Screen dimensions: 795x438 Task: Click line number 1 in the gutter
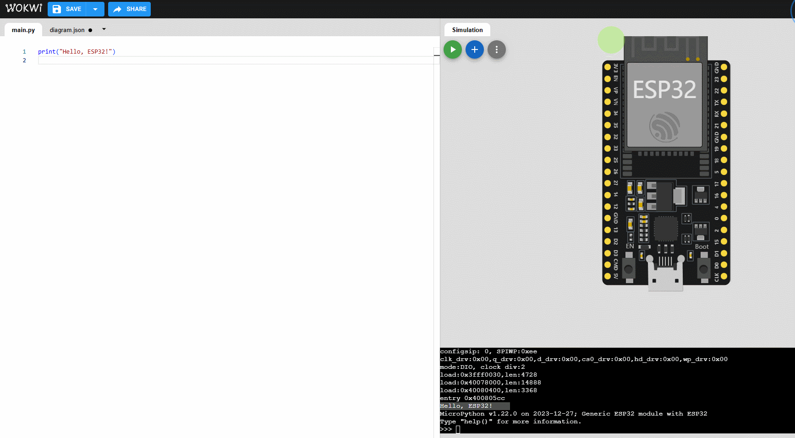(x=24, y=52)
